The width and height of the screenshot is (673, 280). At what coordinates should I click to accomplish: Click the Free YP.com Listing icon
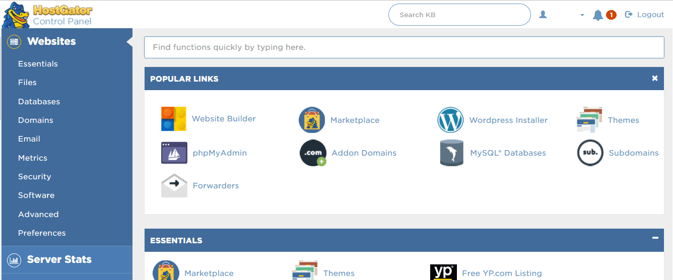coord(443,272)
